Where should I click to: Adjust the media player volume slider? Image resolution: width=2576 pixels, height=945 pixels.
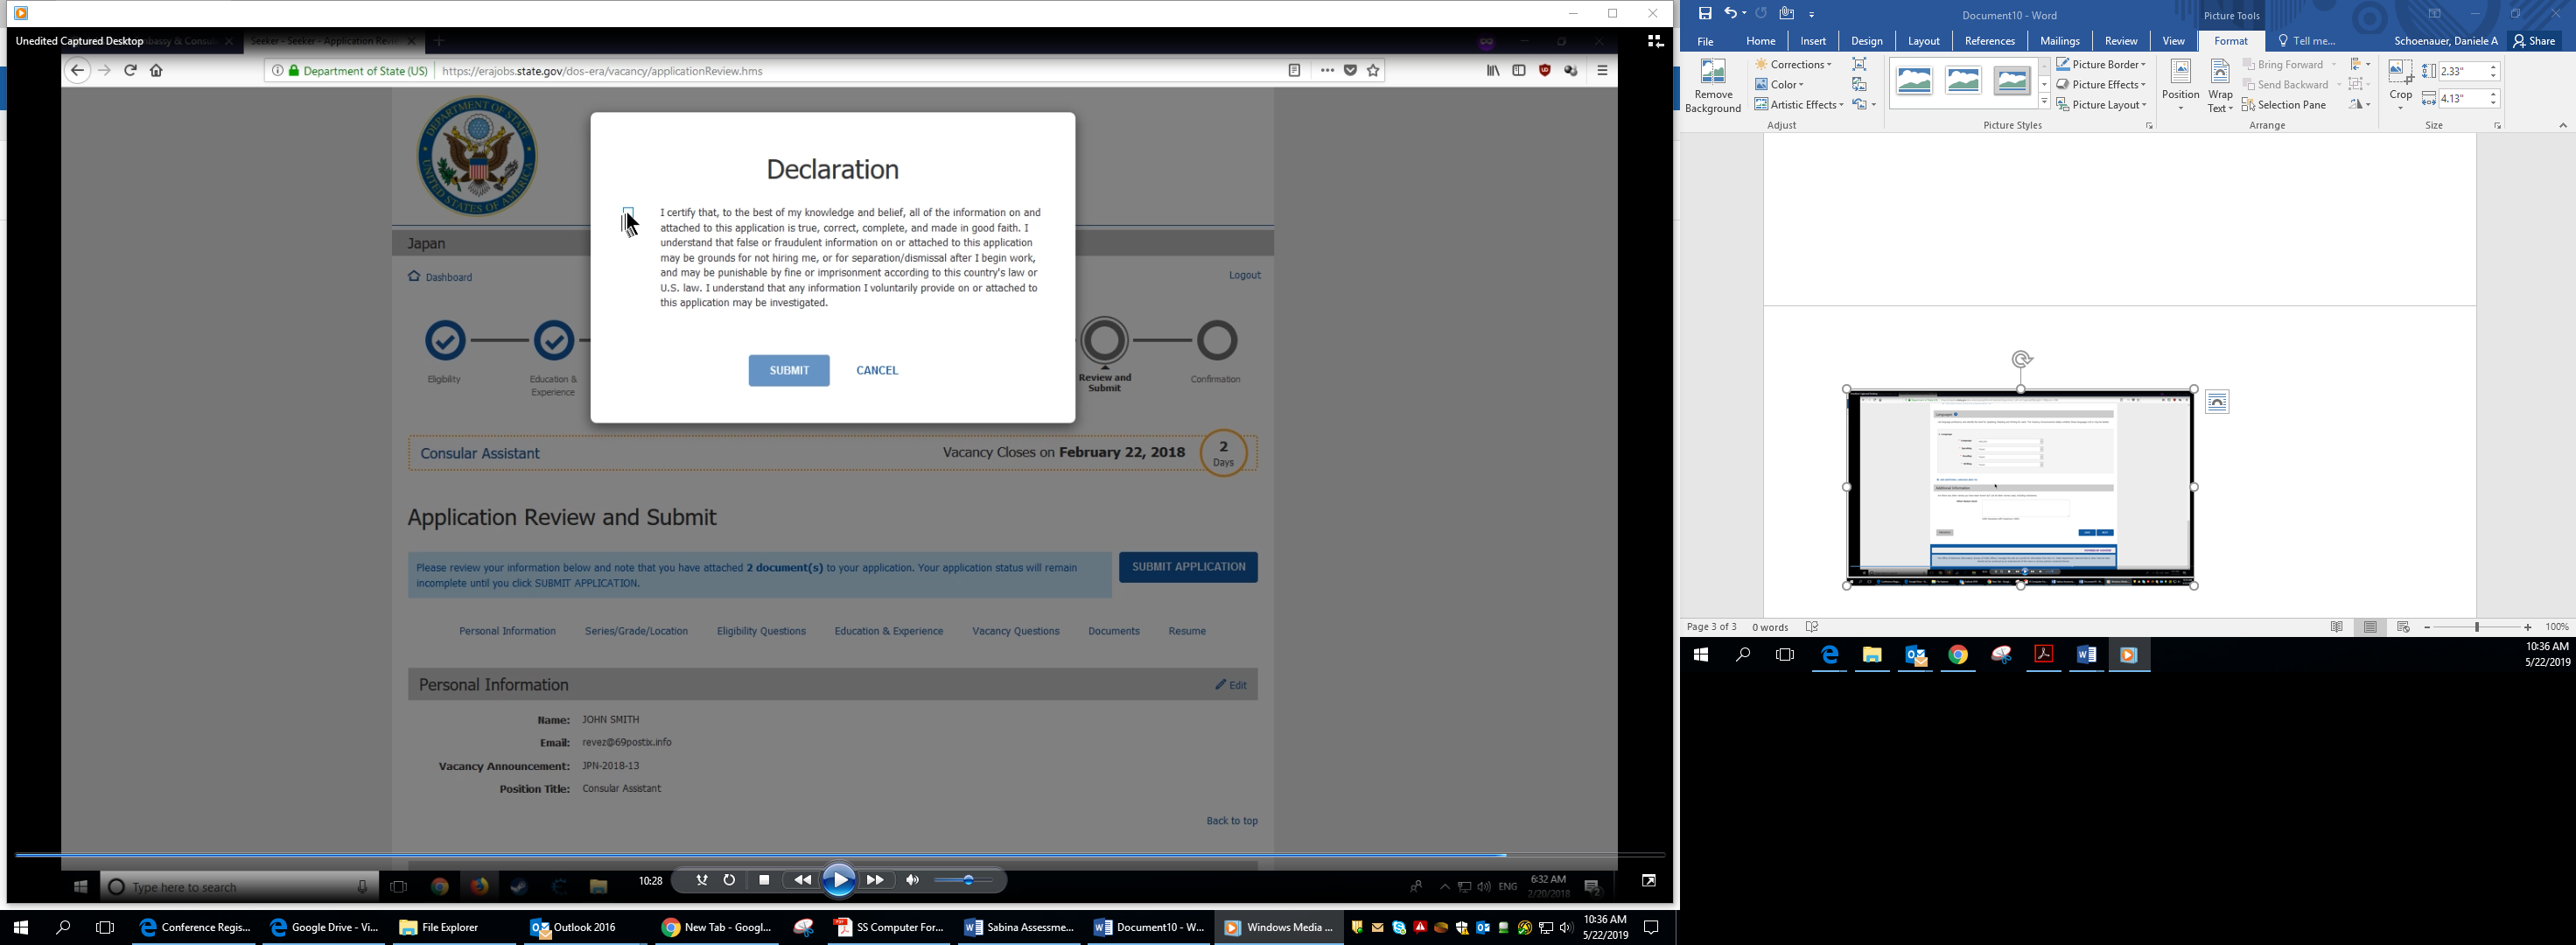(x=967, y=880)
